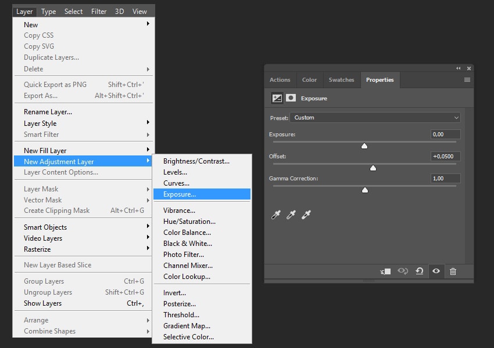
Task: Toggle adjustment layer visibility eye
Action: click(436, 271)
